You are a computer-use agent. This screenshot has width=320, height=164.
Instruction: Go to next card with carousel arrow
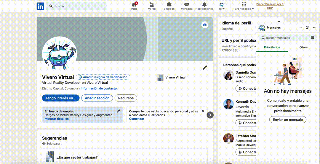pos(210,115)
